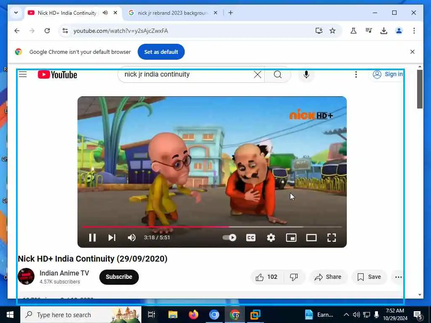
Task: Bookmark this page with the star
Action: tap(333, 31)
